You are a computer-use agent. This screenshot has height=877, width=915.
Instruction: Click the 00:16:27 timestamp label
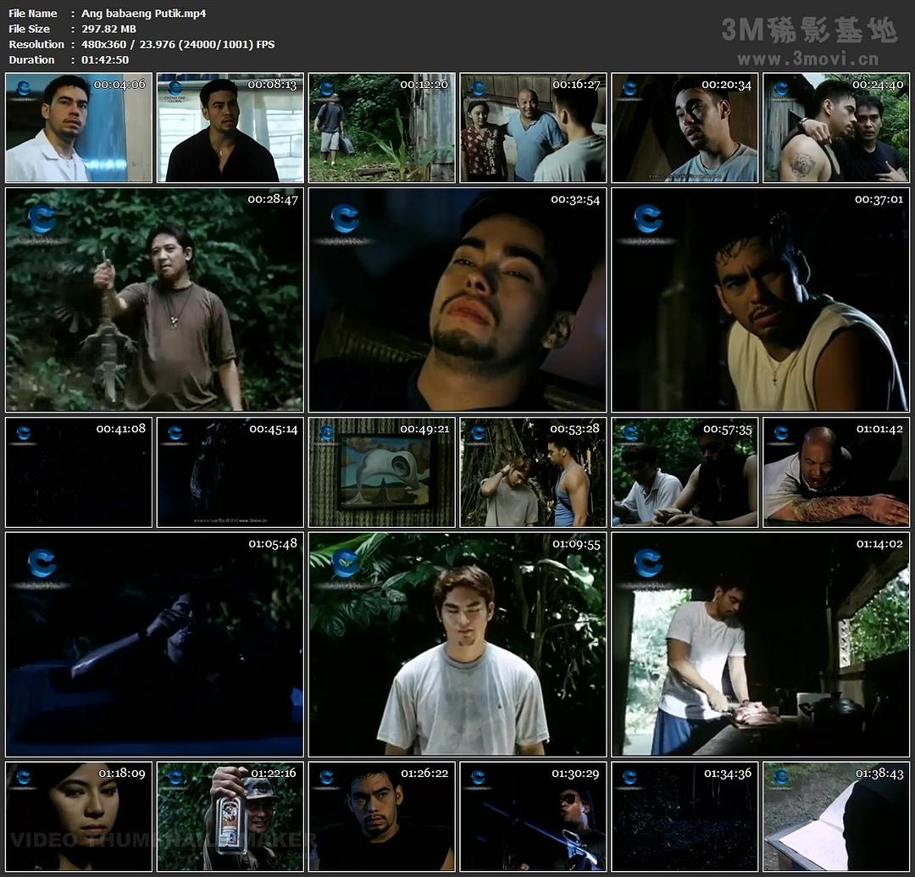[x=576, y=85]
